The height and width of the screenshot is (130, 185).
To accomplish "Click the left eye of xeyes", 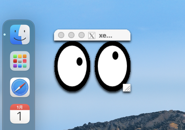I will pyautogui.click(x=72, y=66).
